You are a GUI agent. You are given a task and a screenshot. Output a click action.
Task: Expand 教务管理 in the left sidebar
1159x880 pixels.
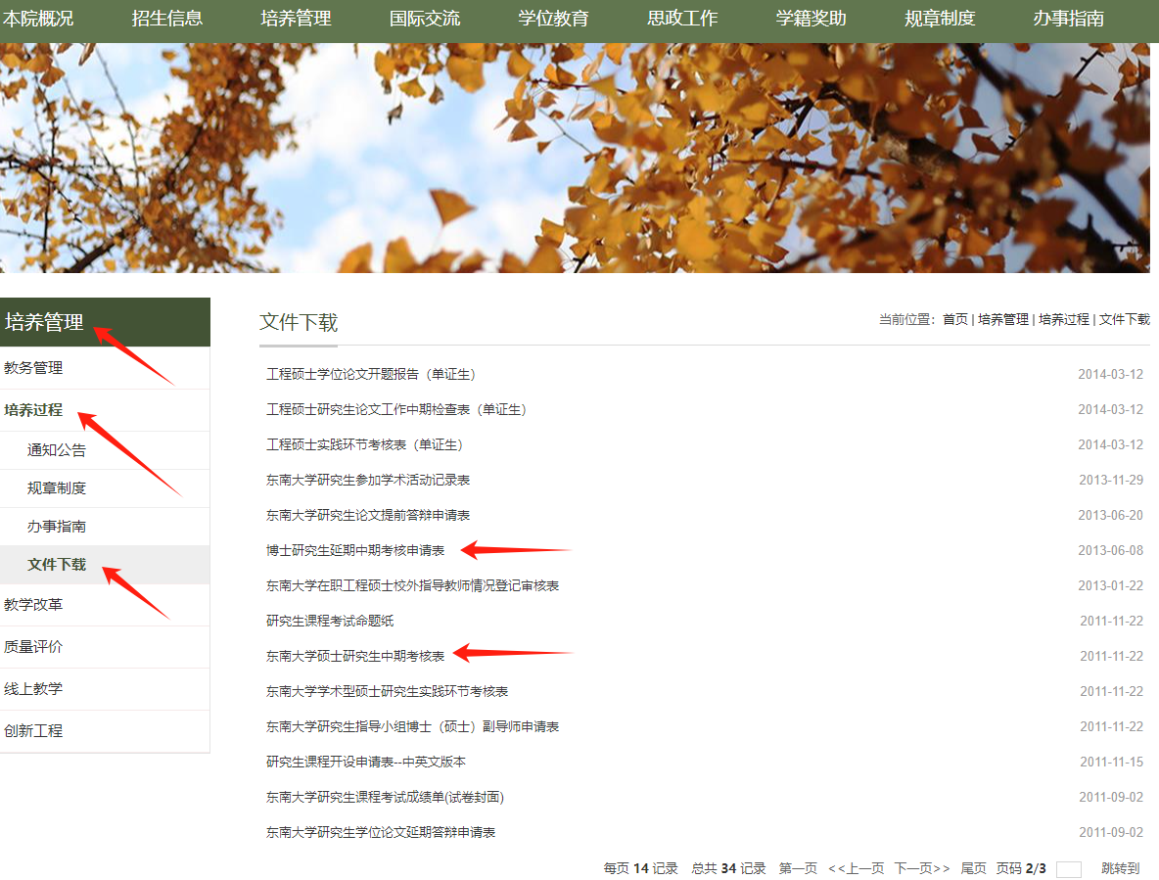tap(33, 368)
